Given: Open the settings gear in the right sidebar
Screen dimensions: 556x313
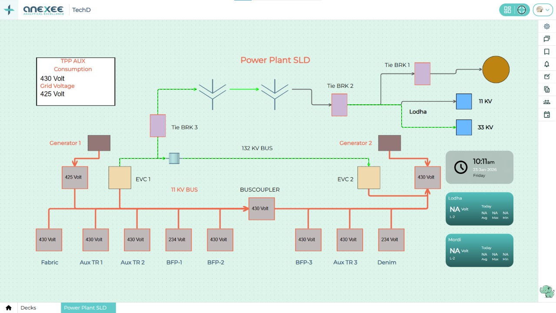Looking at the screenshot, I should click(x=546, y=26).
